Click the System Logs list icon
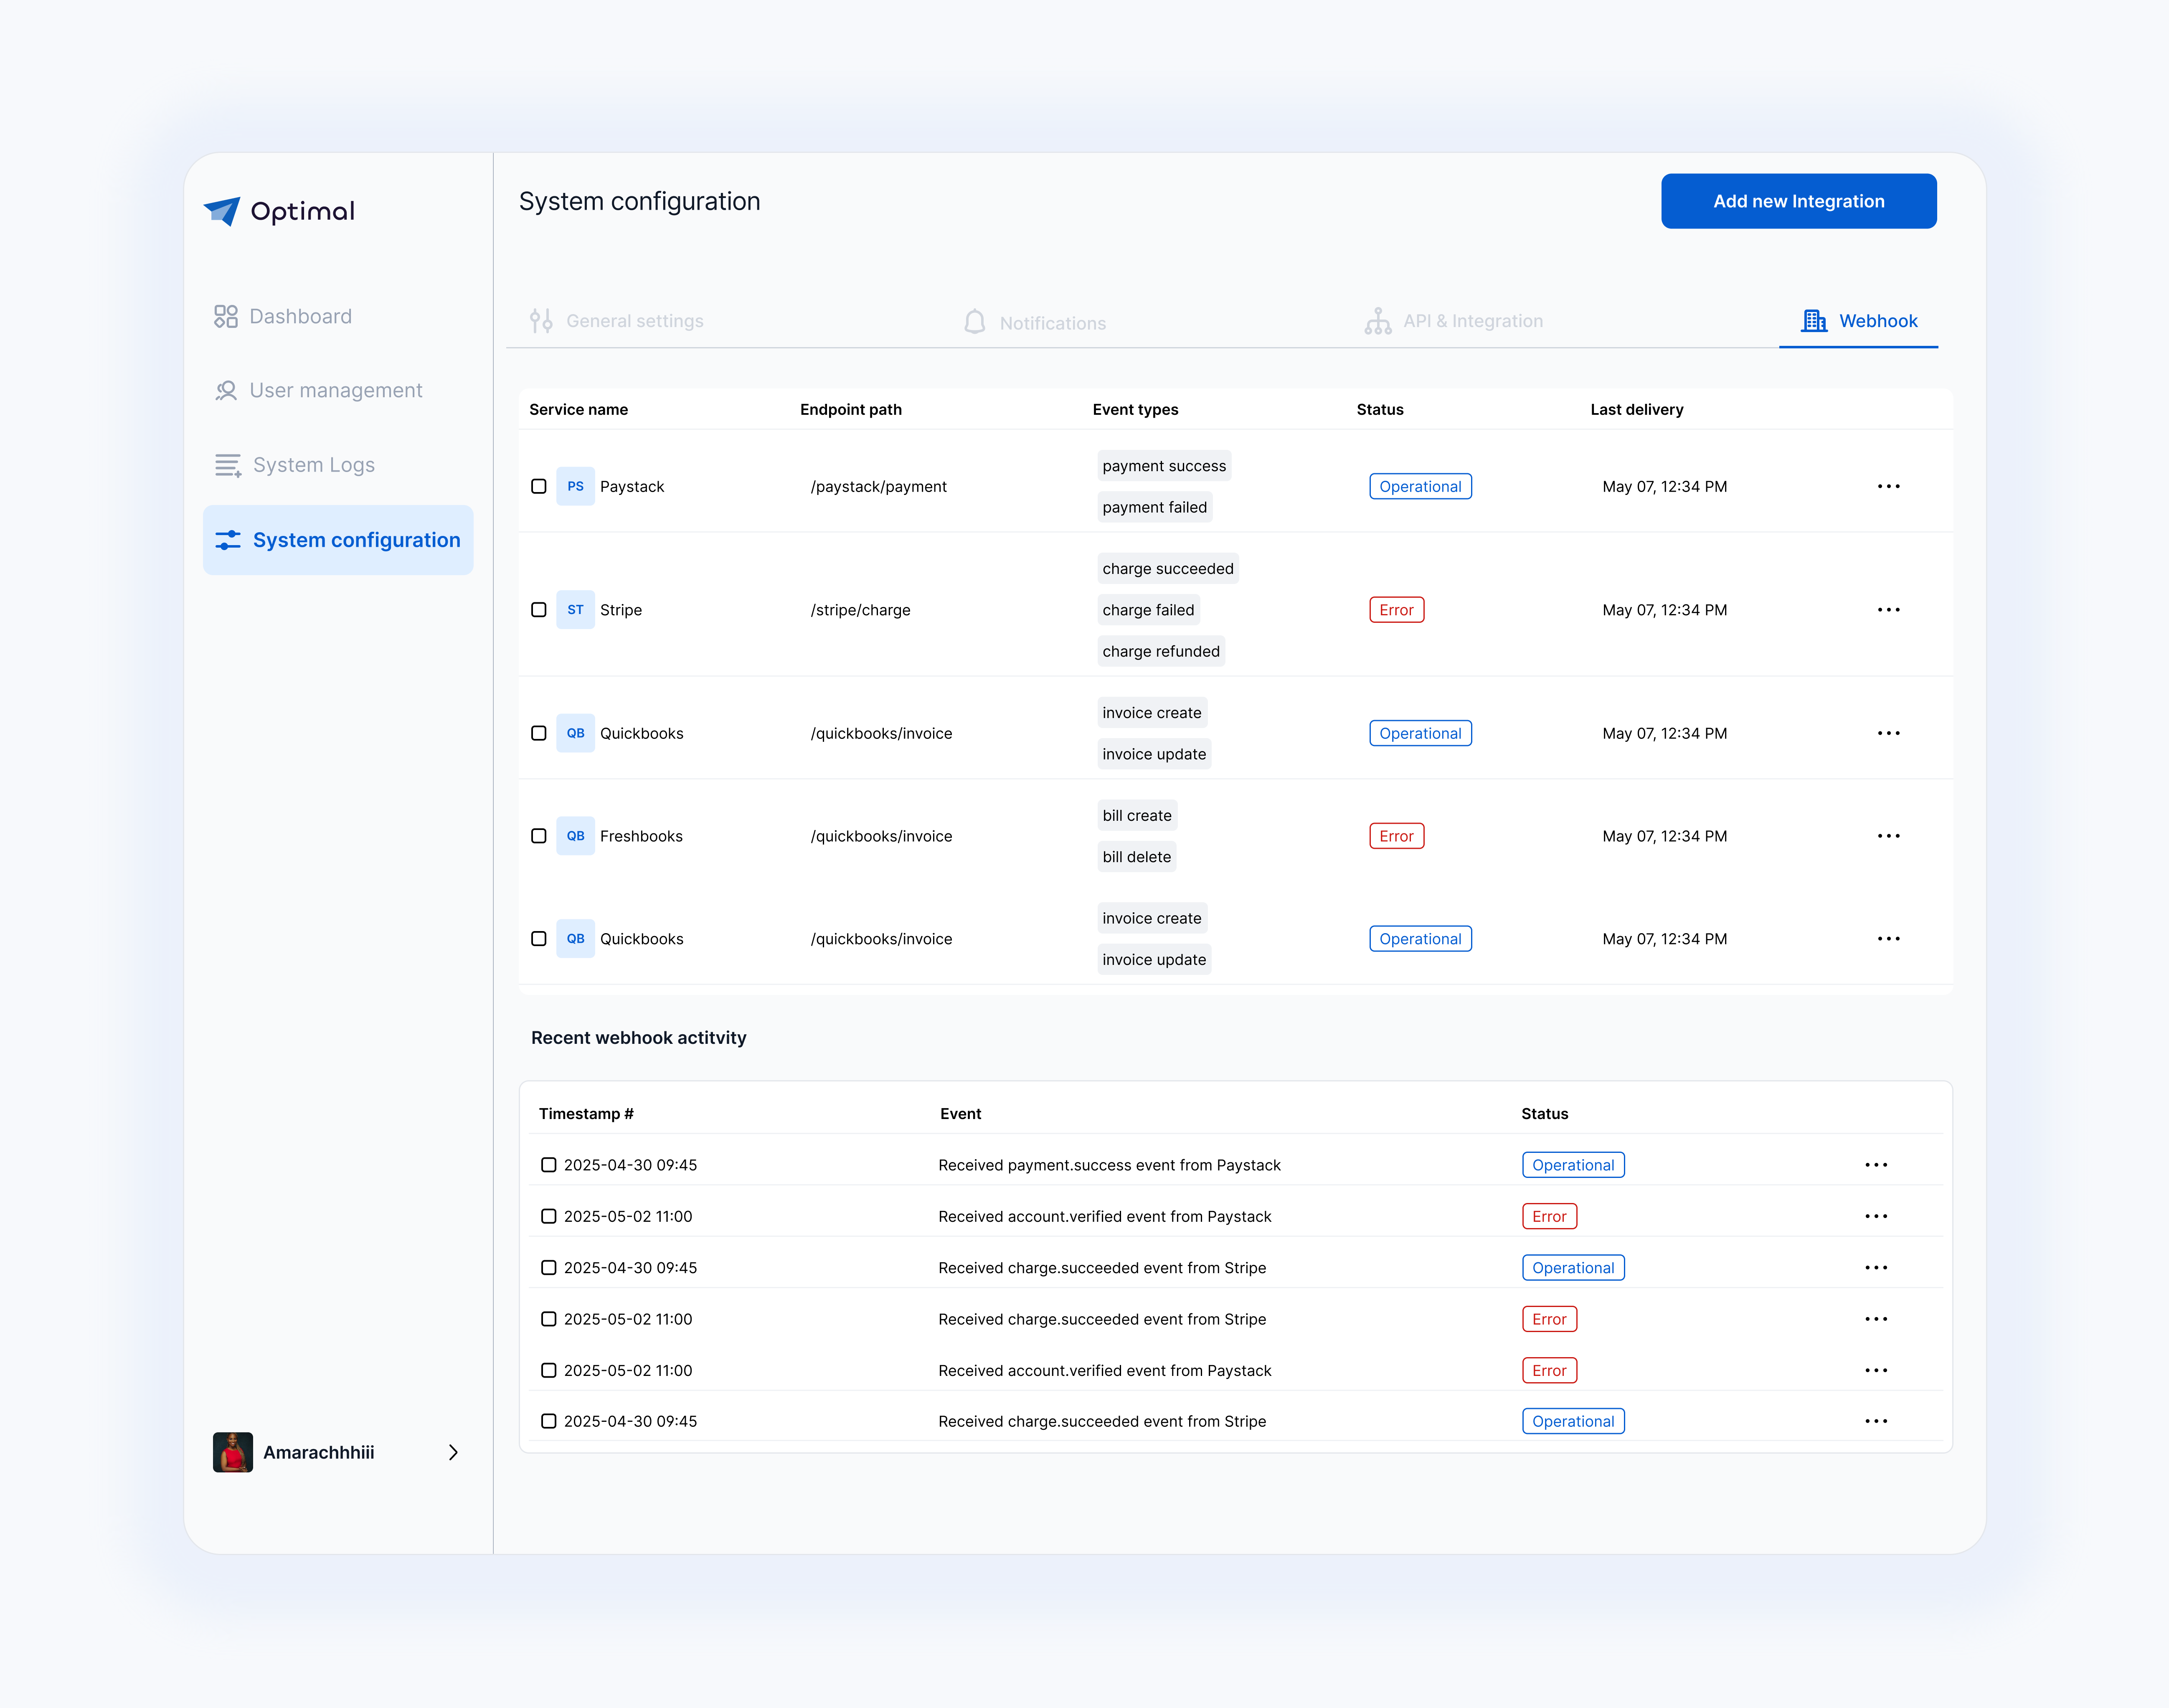The image size is (2169, 1708). (228, 465)
